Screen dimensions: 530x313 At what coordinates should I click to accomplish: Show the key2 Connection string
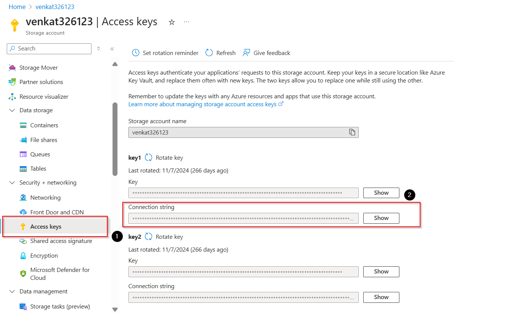point(381,297)
